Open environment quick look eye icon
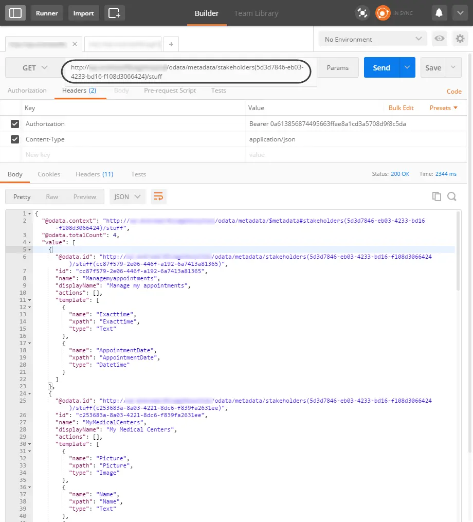473x522 pixels. click(x=440, y=39)
